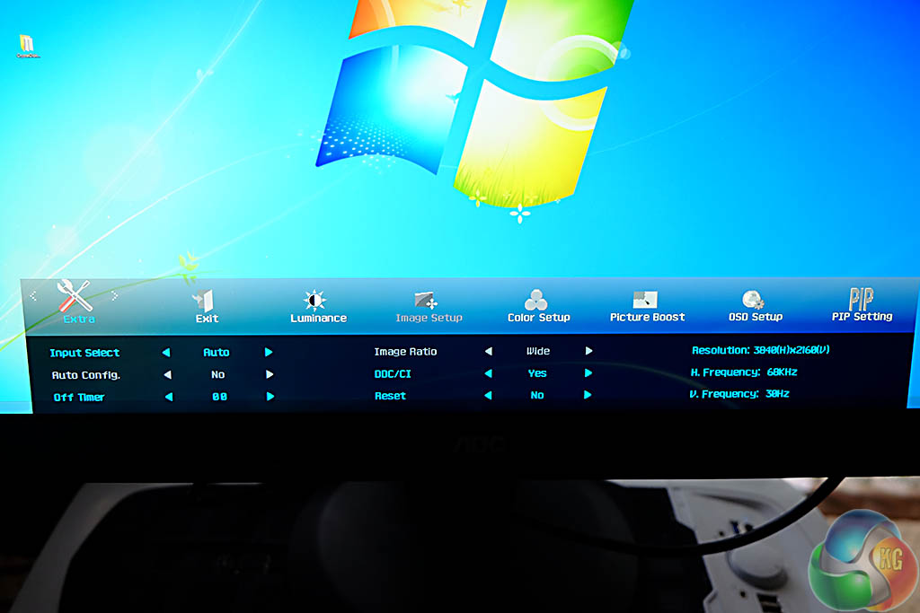The image size is (920, 613).
Task: Change Image Ratio with right arrow
Action: pos(588,351)
